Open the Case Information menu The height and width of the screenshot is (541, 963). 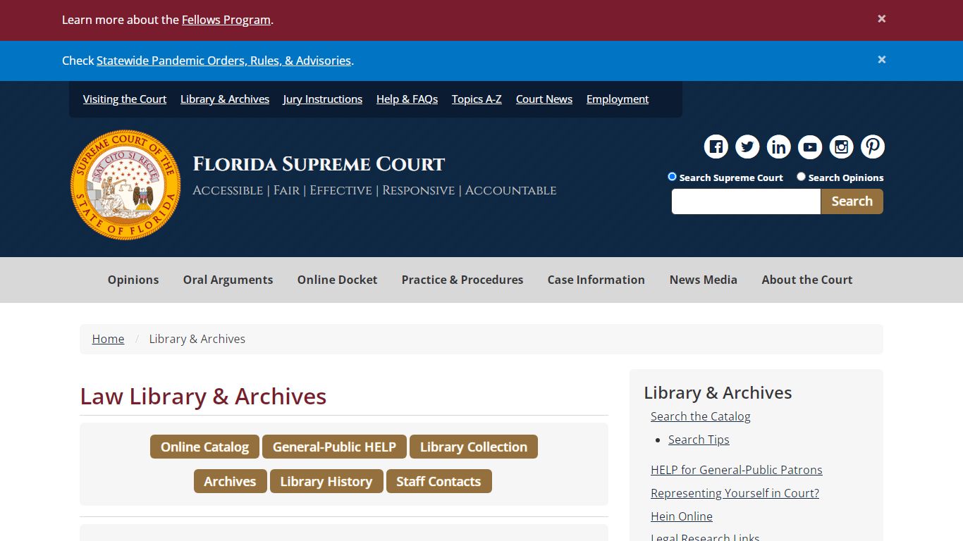596,280
